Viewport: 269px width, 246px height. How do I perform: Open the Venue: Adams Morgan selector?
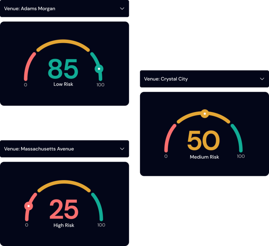click(x=65, y=8)
